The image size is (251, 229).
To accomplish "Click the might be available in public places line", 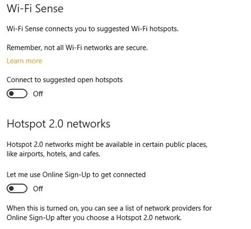I will pos(107,145).
